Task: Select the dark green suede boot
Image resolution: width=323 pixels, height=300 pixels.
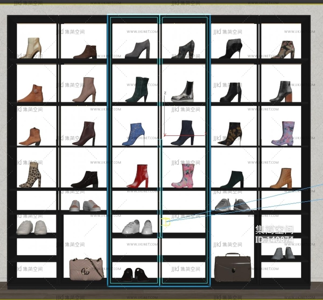Action: click(138, 90)
